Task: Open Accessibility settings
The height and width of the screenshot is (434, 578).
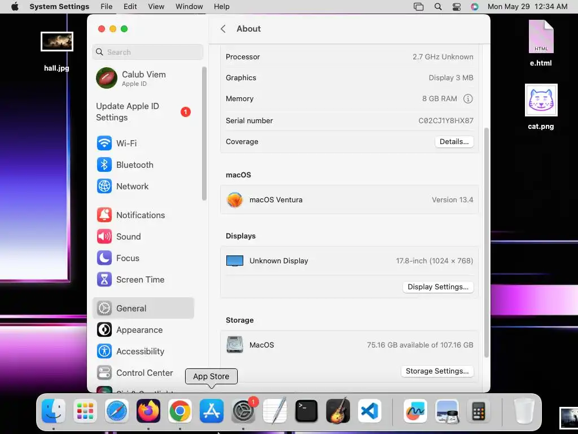Action: click(143, 351)
